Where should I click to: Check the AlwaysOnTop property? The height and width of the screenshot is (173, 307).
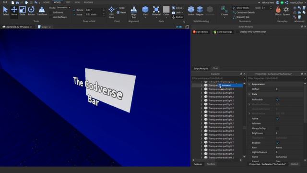pos(277,128)
